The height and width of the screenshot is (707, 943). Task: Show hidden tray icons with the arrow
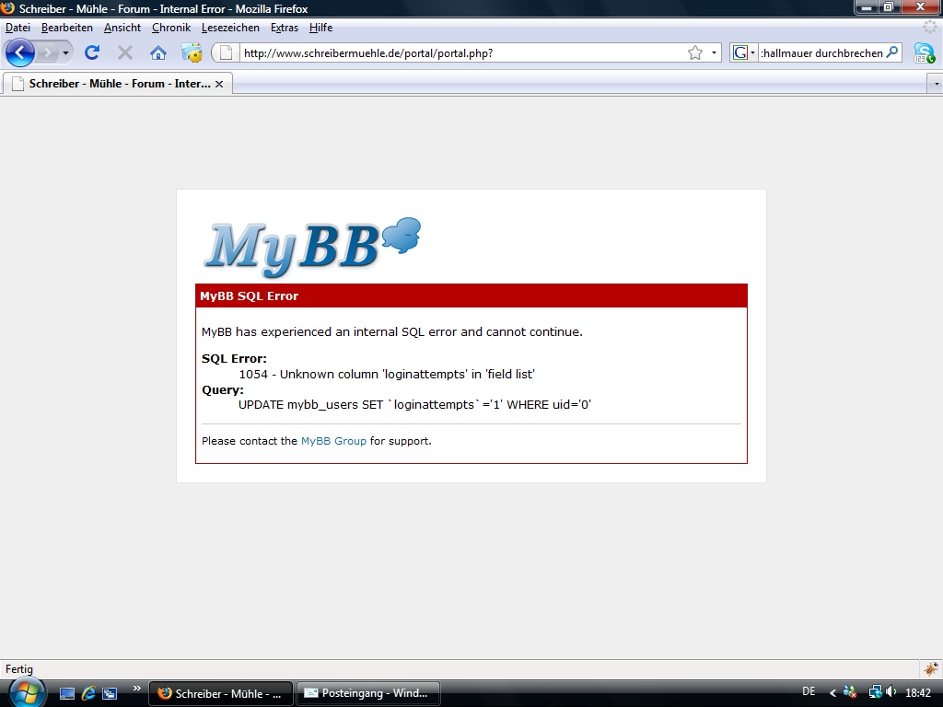(832, 693)
